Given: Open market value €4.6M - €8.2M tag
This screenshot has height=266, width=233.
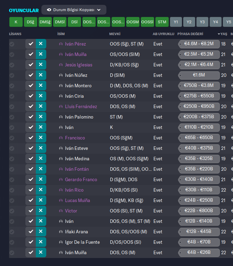Looking at the screenshot, I should pyautogui.click(x=199, y=44).
